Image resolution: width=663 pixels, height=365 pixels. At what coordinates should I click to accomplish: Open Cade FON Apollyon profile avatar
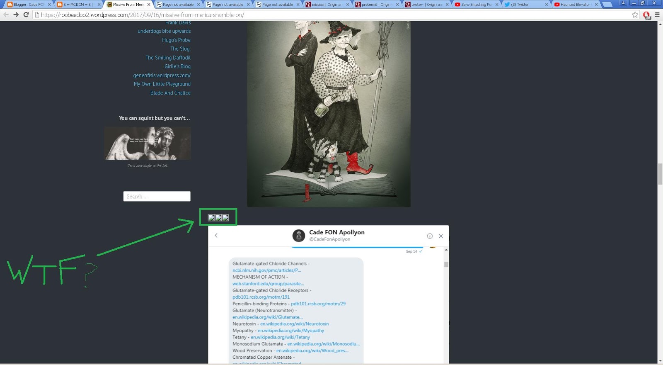point(299,236)
